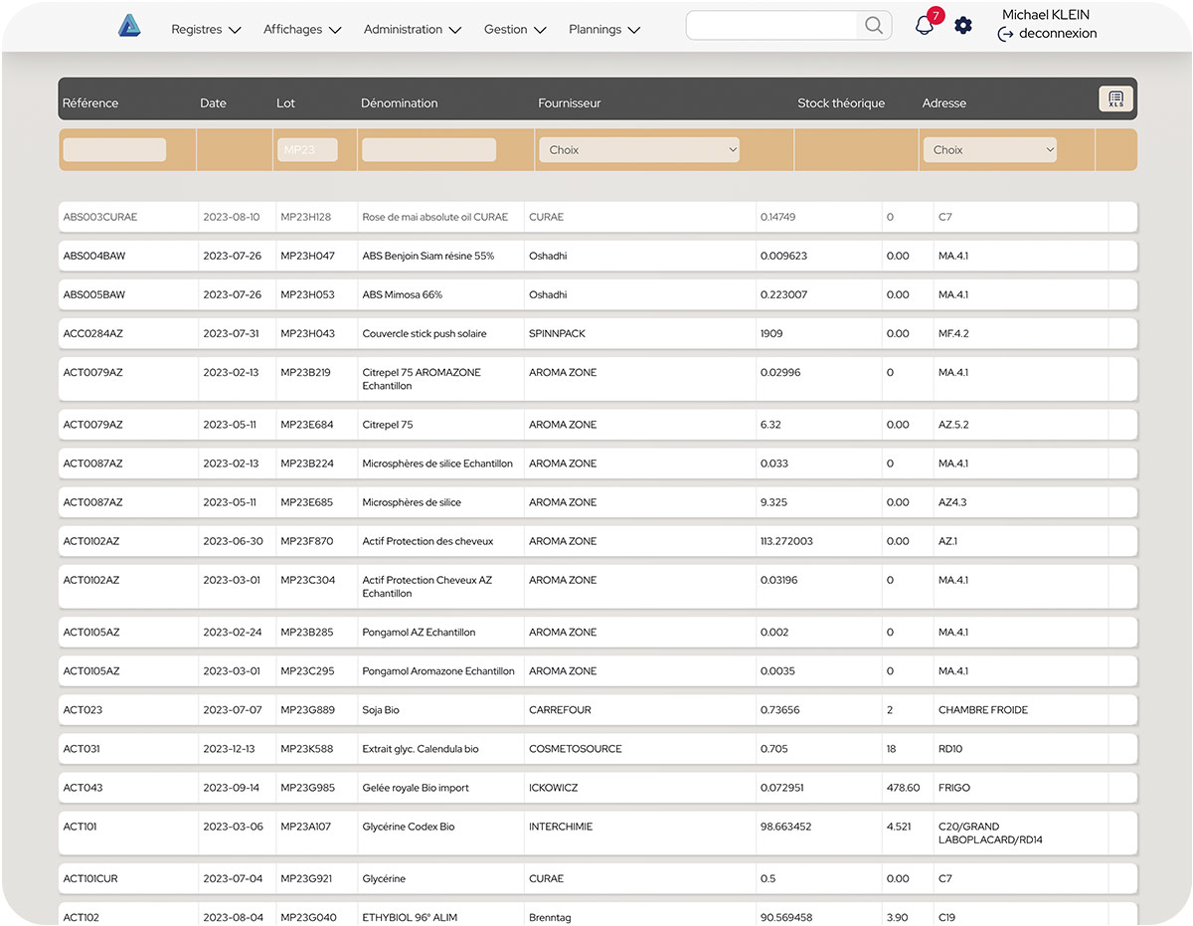Click the Référence filter input field
Viewport: 1193px width, 926px height.
(x=114, y=150)
